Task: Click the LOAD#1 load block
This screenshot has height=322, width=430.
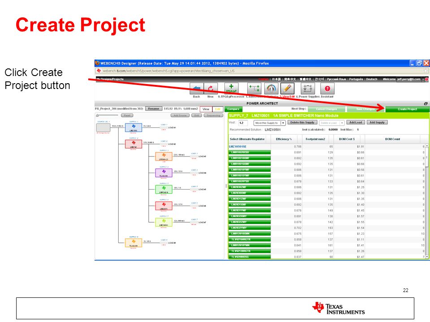Action: tap(164, 127)
